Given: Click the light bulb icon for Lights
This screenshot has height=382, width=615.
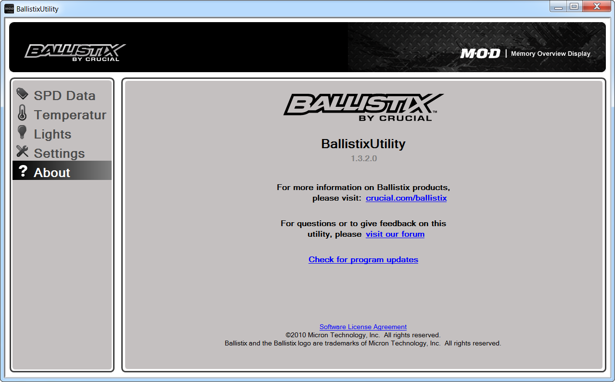Looking at the screenshot, I should pyautogui.click(x=22, y=133).
